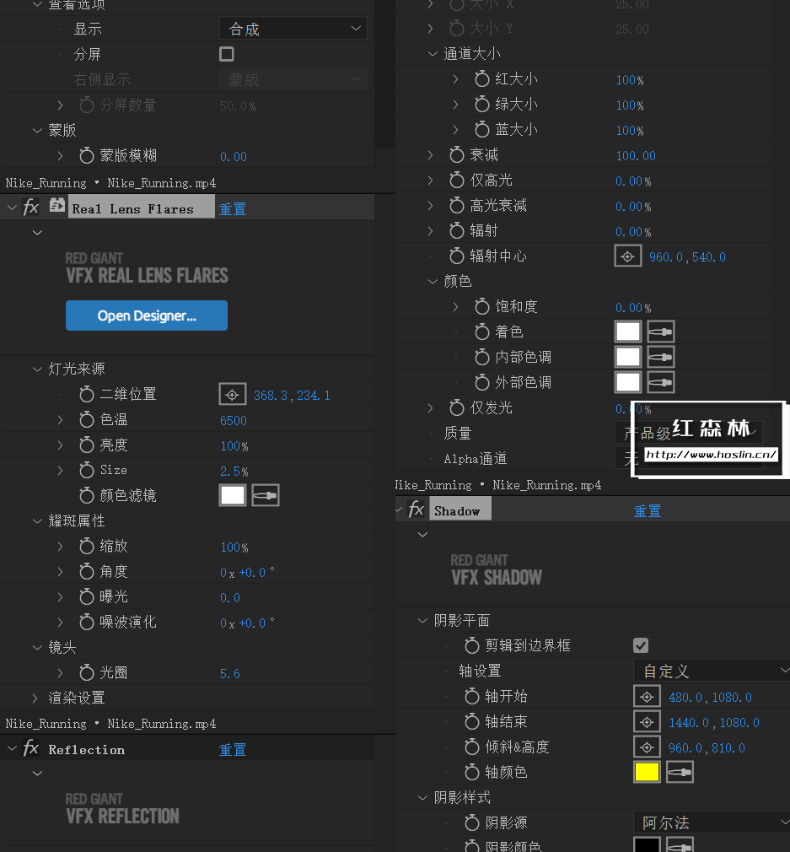Image resolution: width=790 pixels, height=852 pixels.
Task: Expand the 渲染设置 group
Action: (35, 698)
